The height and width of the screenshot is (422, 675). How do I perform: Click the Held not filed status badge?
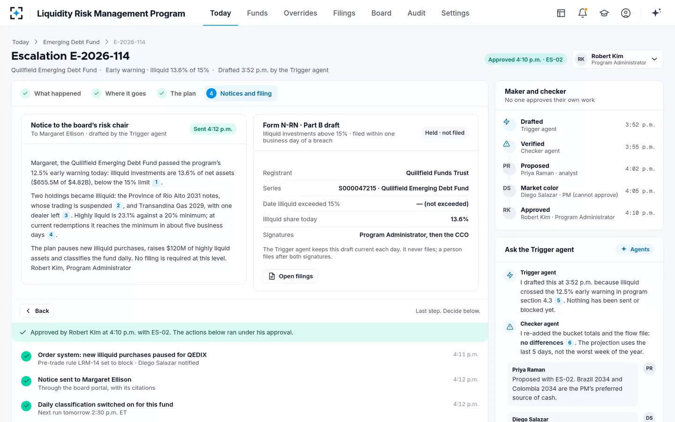point(445,133)
